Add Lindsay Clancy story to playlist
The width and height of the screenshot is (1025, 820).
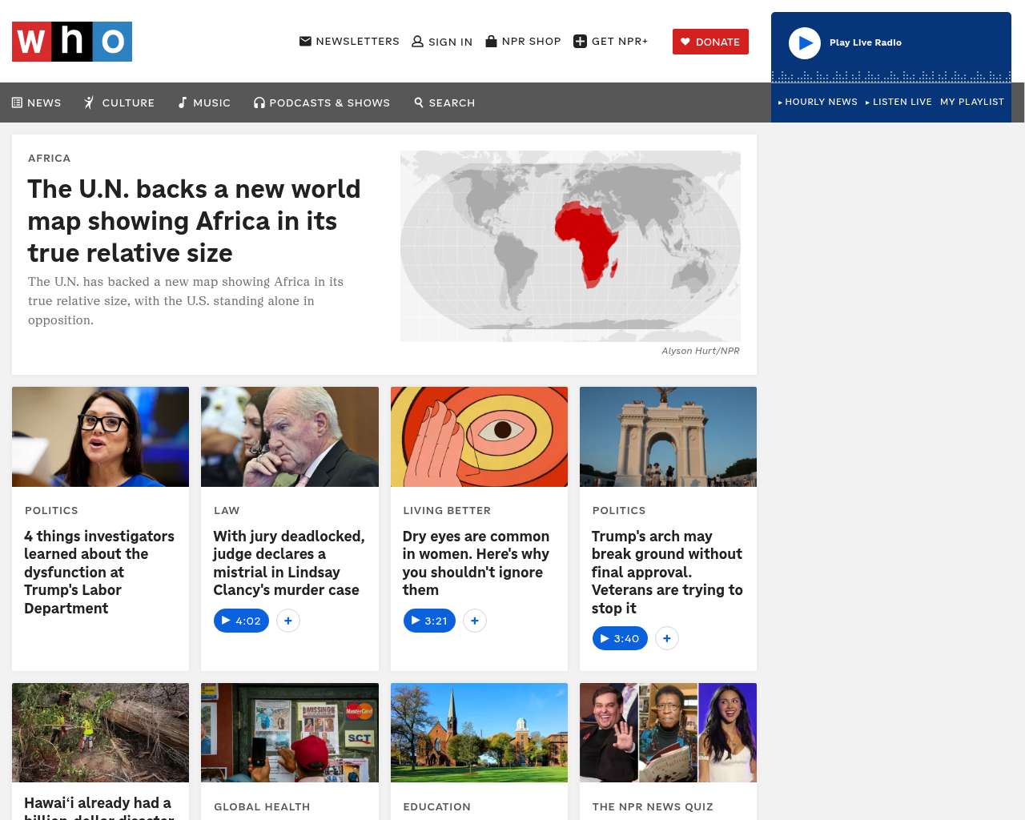(288, 621)
